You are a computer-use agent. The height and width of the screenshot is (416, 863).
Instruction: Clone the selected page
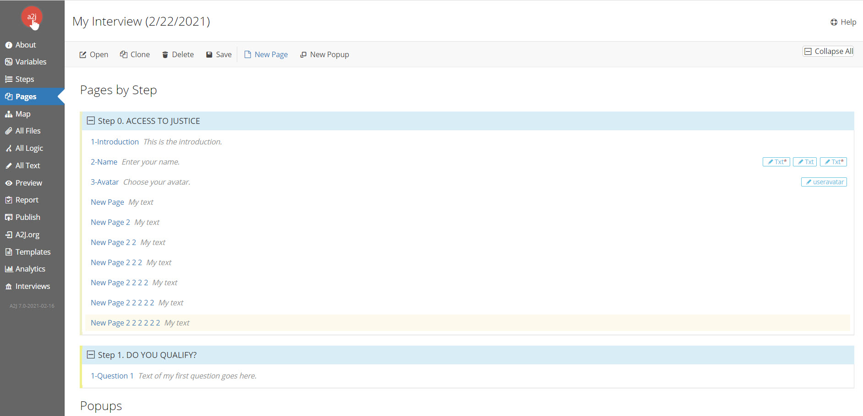[135, 54]
